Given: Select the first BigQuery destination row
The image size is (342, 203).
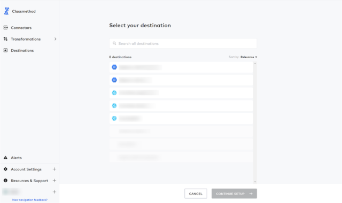Looking at the screenshot, I should coord(181,67).
